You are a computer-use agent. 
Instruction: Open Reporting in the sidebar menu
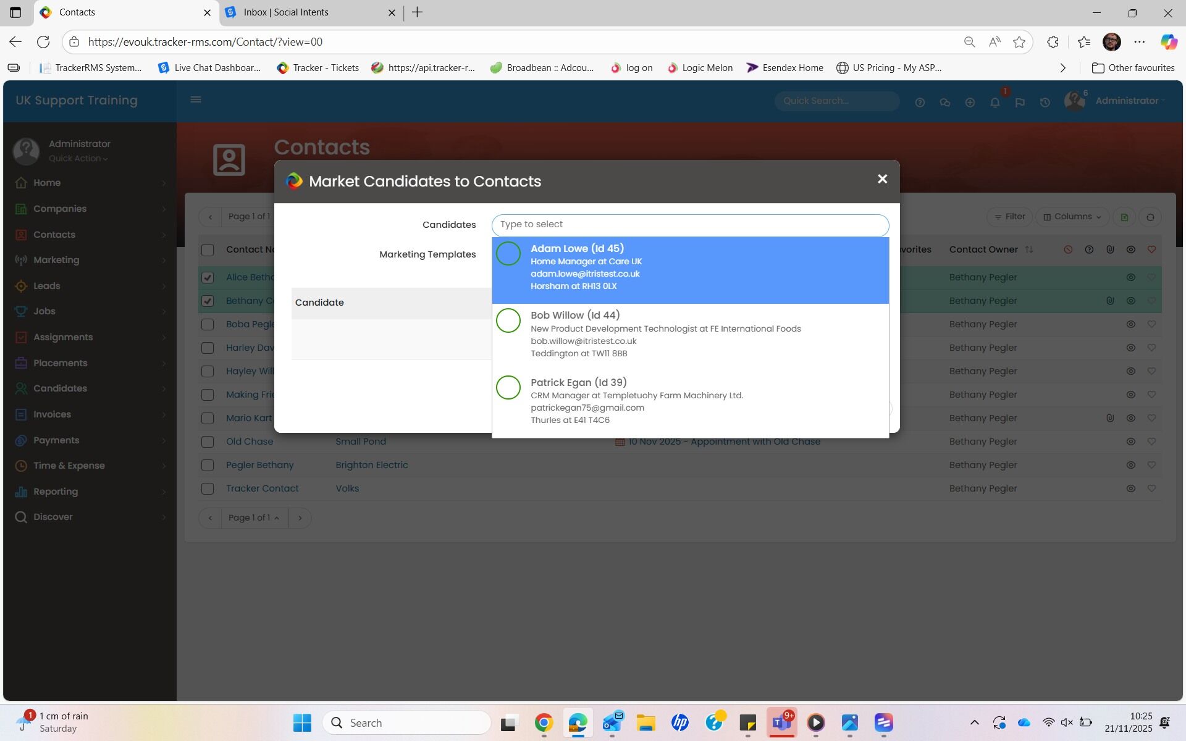[56, 492]
